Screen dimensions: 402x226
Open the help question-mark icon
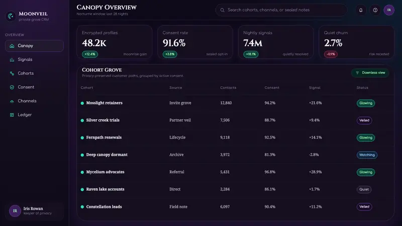point(375,10)
